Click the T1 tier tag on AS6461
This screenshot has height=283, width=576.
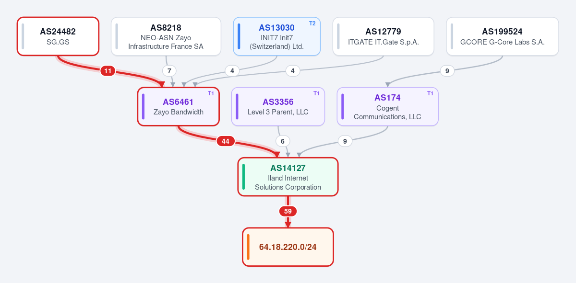click(x=211, y=93)
